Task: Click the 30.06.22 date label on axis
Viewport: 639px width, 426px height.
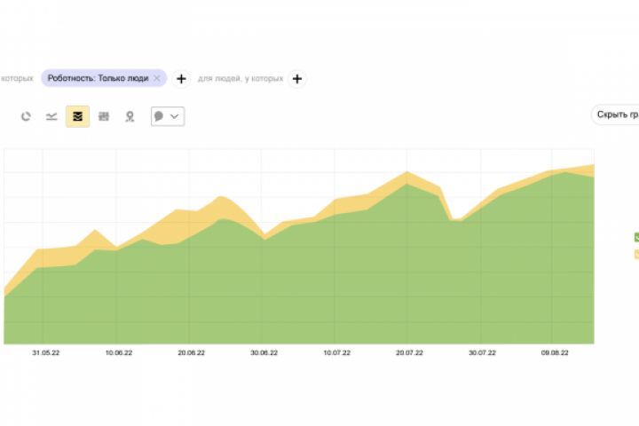Action: pos(264,353)
